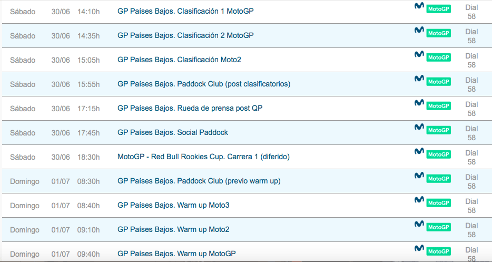Click the MotoGP badge in the post clasificatorios row

point(438,81)
